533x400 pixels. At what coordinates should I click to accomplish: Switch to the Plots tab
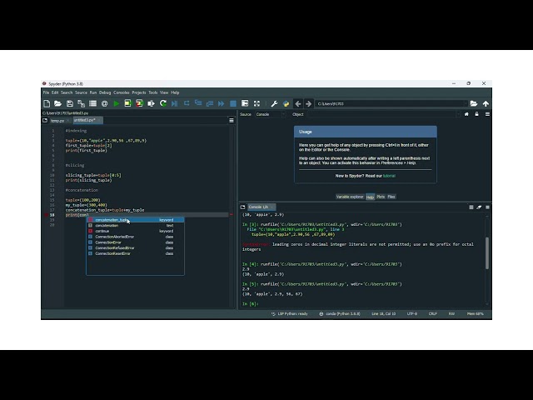pos(381,197)
